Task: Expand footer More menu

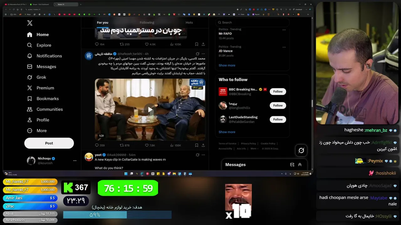Action: (x=254, y=149)
